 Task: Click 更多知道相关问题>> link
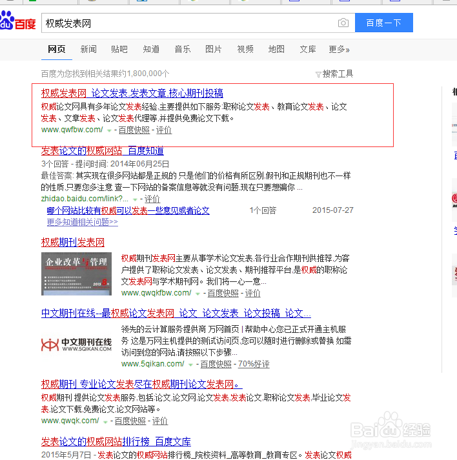[x=83, y=222]
